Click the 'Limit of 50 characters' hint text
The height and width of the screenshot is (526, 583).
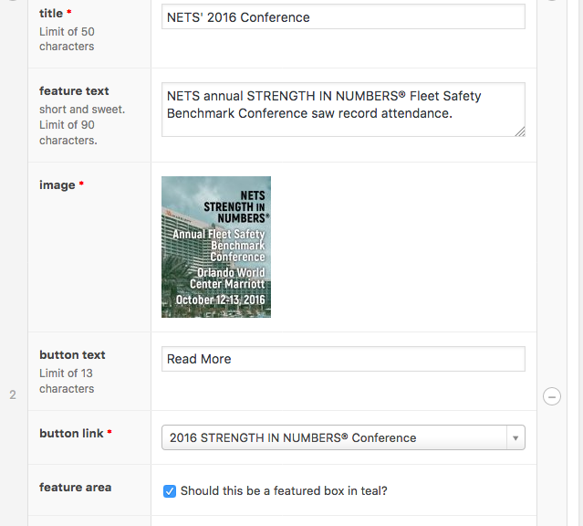pyautogui.click(x=67, y=39)
